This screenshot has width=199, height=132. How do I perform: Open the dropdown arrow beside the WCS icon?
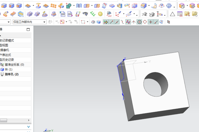pyautogui.click(x=124, y=14)
